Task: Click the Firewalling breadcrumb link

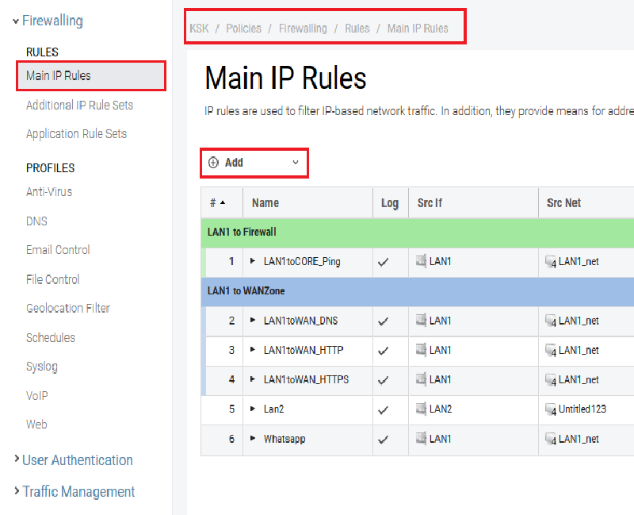Action: pos(303,29)
